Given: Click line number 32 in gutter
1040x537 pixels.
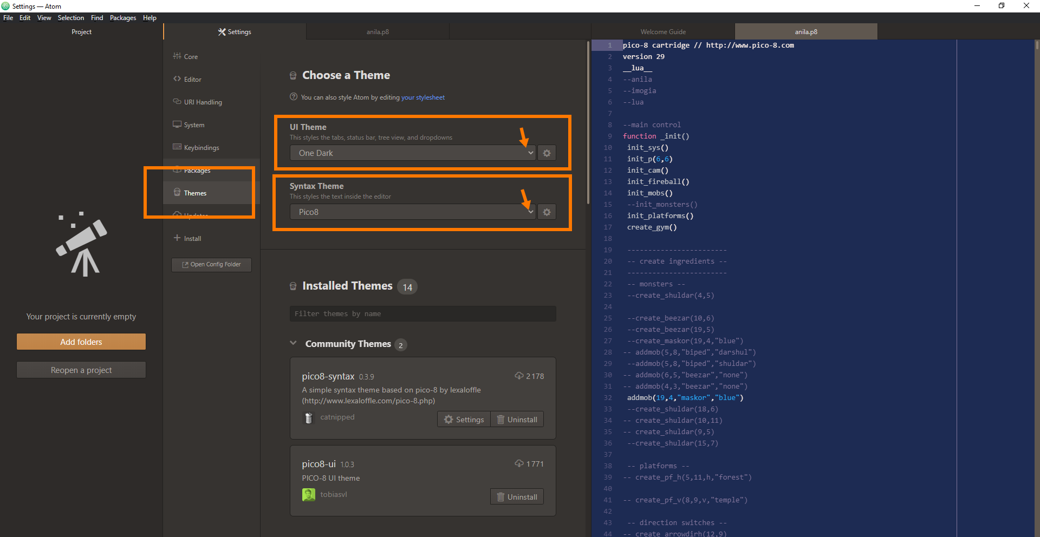Looking at the screenshot, I should (608, 398).
